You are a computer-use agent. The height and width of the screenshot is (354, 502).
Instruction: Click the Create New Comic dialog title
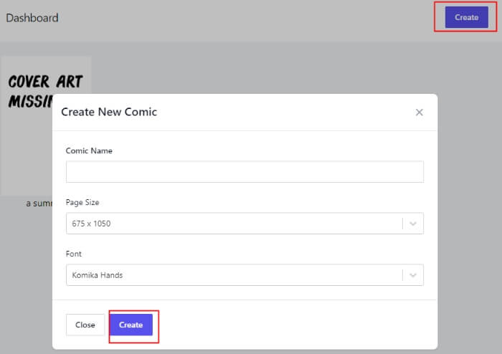click(x=109, y=112)
